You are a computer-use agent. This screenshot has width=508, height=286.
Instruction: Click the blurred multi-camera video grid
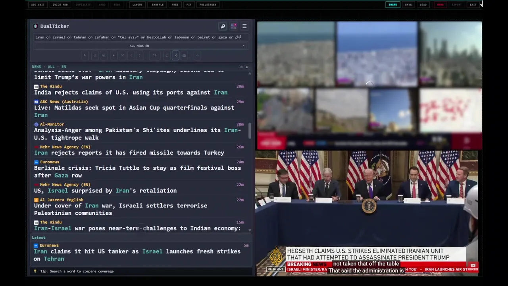pos(369,85)
